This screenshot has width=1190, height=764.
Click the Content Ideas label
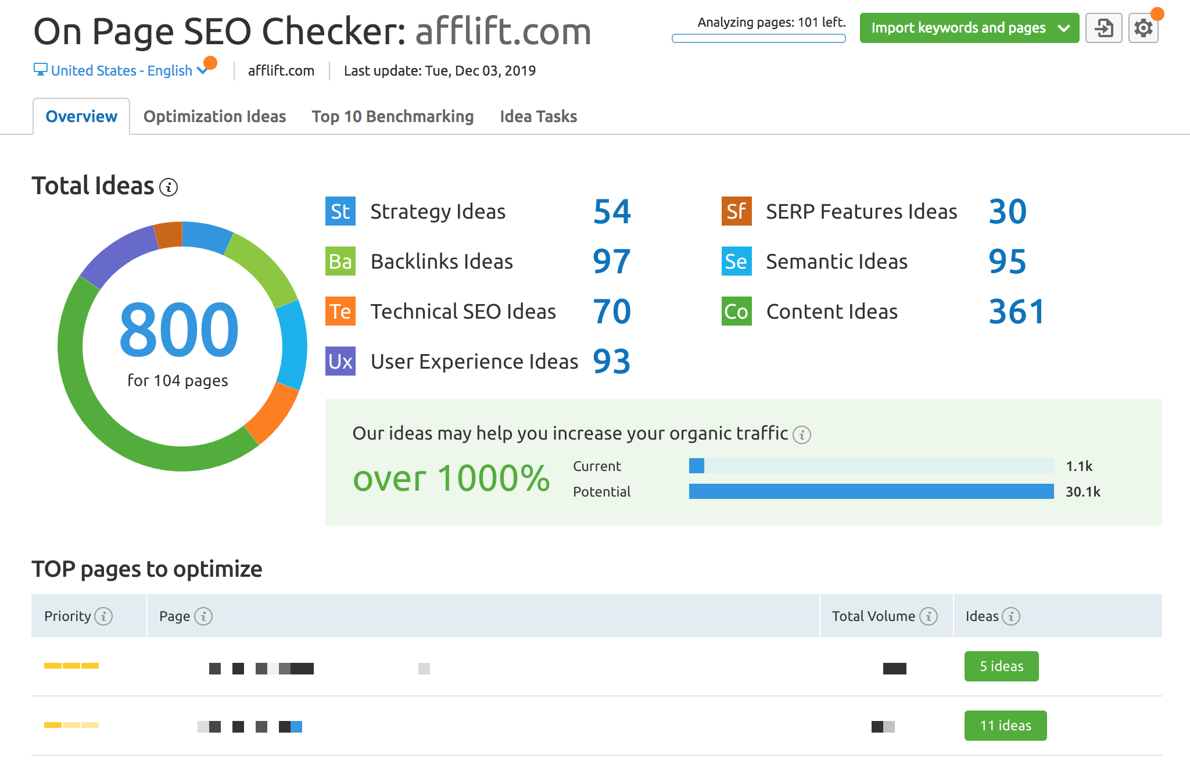[x=832, y=312]
